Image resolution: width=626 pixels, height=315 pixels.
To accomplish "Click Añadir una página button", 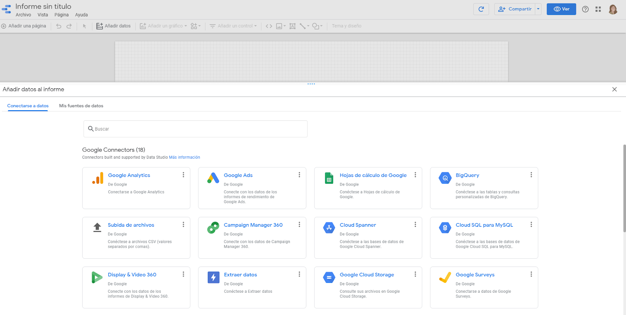I will [23, 26].
